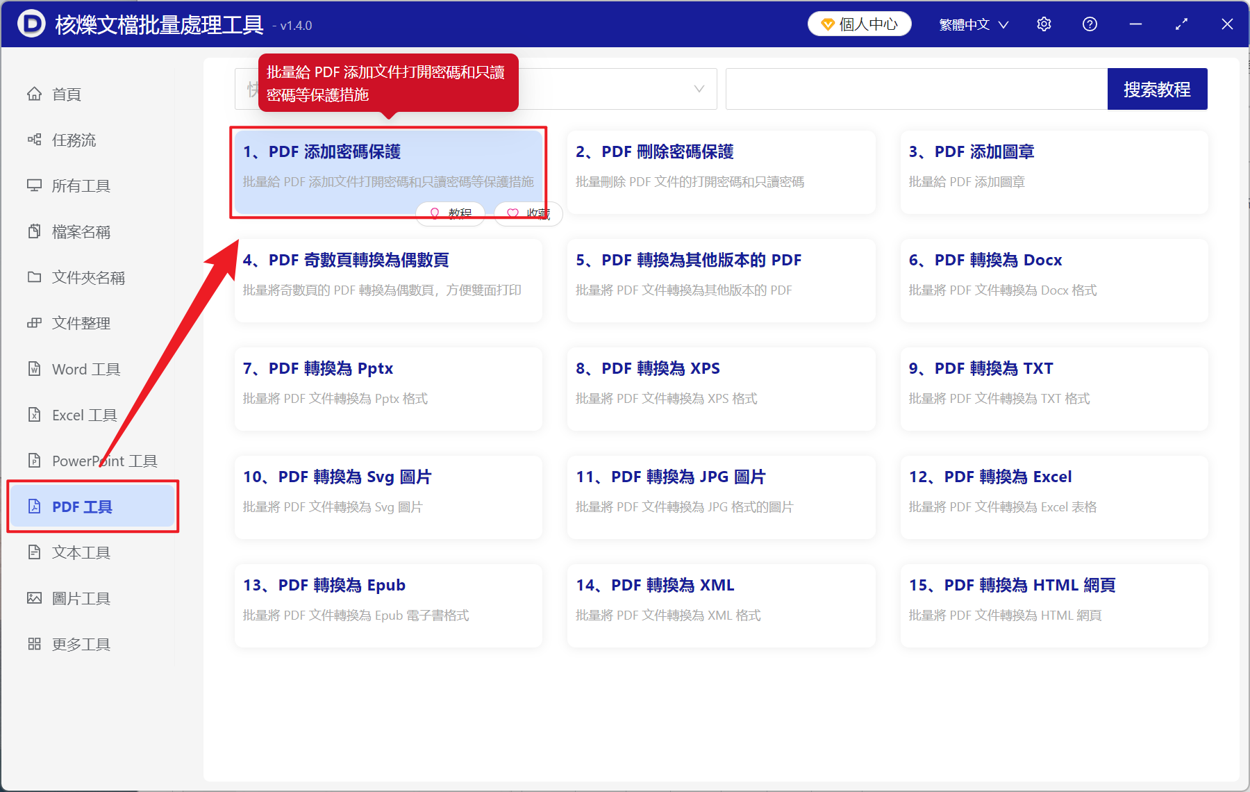1250x792 pixels.
Task: Open the 首頁 home page
Action: [x=66, y=94]
